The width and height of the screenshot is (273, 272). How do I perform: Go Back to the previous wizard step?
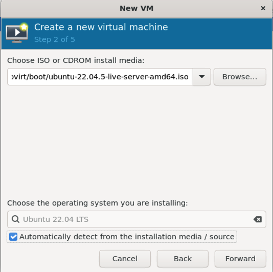click(183, 259)
